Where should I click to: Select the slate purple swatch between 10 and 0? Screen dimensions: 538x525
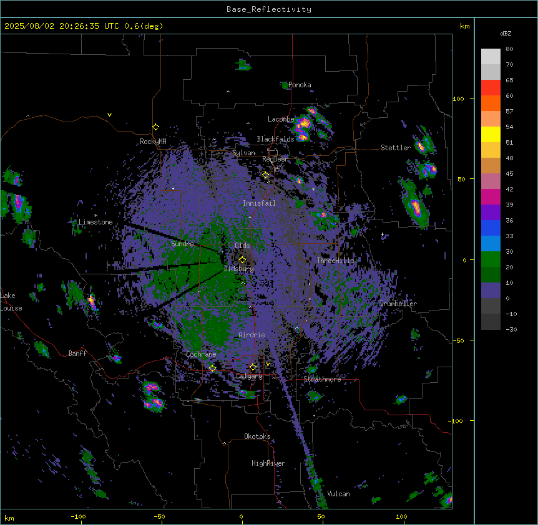[491, 291]
